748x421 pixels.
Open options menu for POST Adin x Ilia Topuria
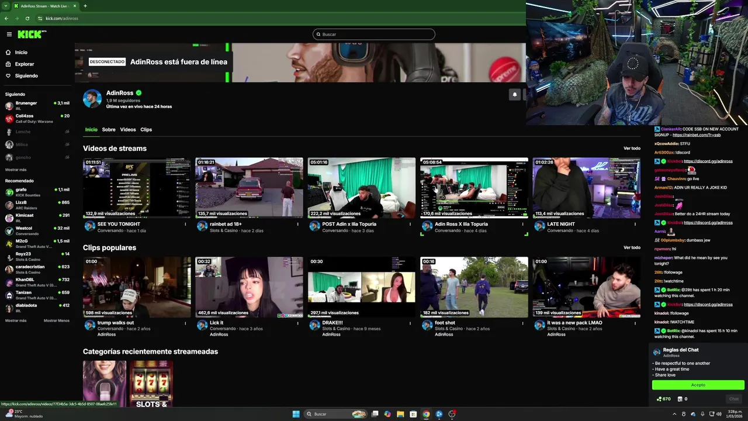click(x=410, y=224)
